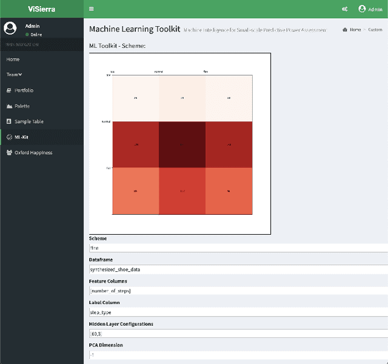Click the ML-Kit icon in sidebar
The image size is (388, 364).
point(9,137)
